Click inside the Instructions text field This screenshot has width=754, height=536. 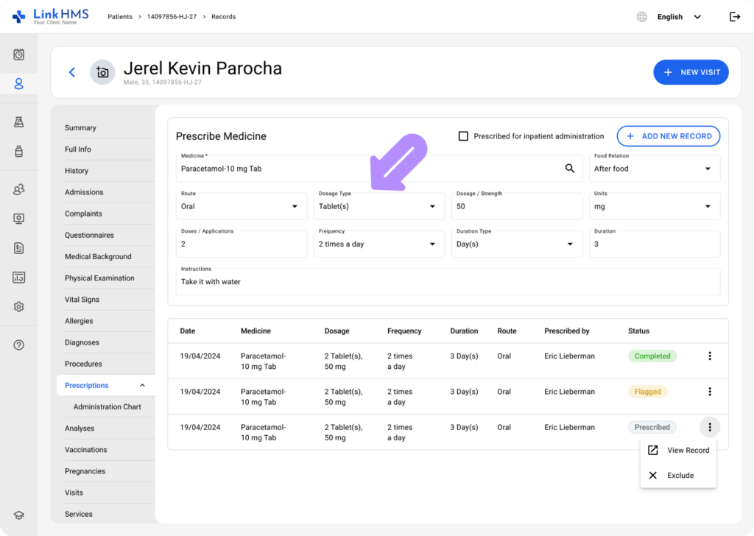coord(448,281)
